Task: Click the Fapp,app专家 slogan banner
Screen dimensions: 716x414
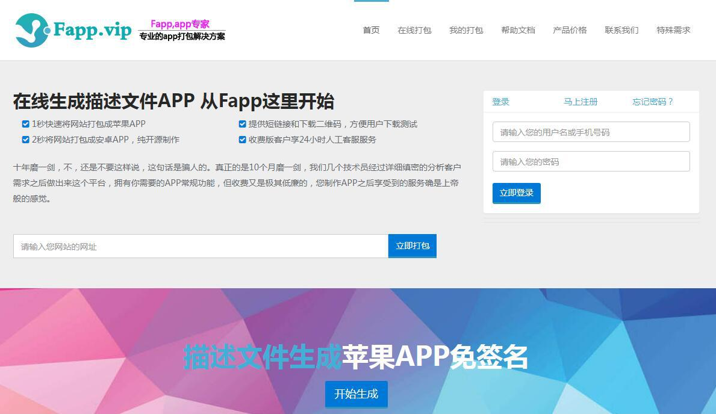Action: [182, 30]
